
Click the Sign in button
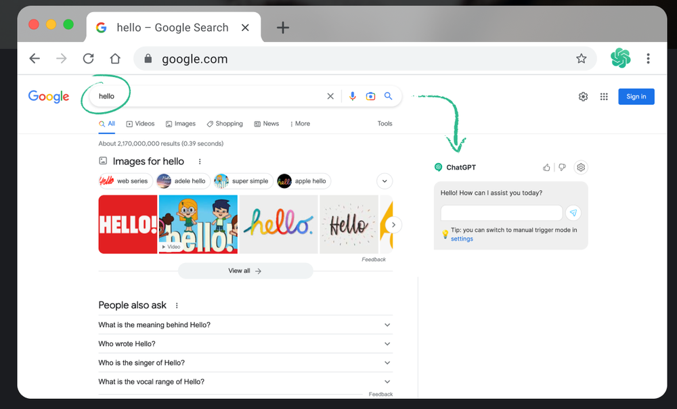(636, 97)
